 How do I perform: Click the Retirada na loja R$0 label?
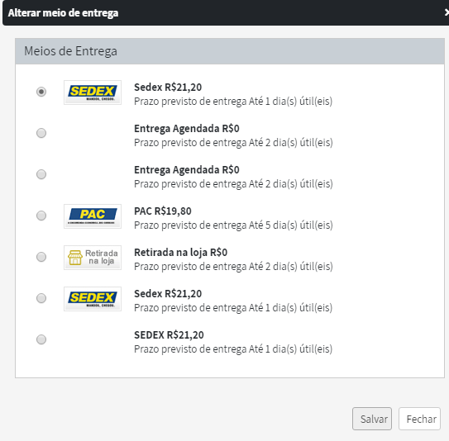[x=181, y=253]
